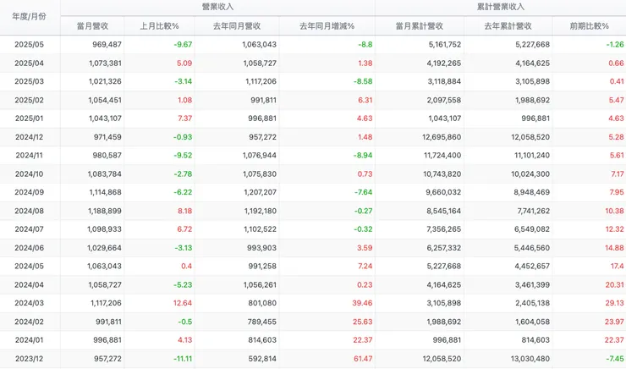Click last-year revenue value 1,207,207
Screen dimensions: 626x369
261,192
